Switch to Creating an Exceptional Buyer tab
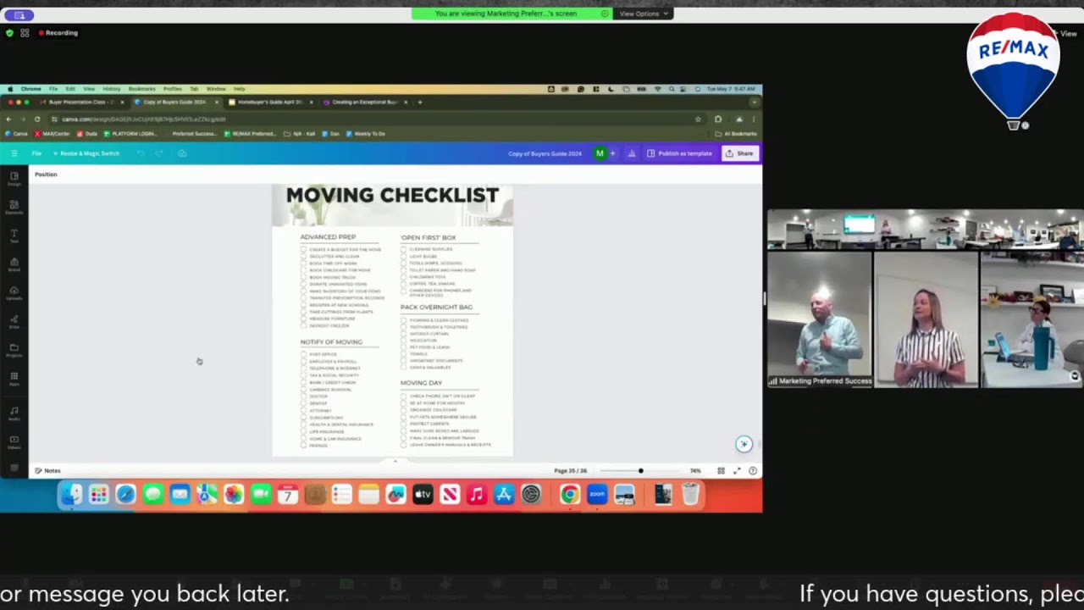1084x610 pixels. pyautogui.click(x=364, y=102)
